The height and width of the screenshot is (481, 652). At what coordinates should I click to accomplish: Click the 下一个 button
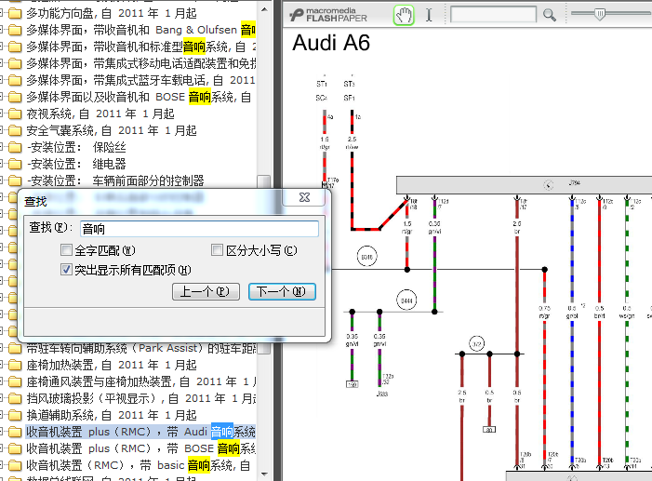click(282, 291)
